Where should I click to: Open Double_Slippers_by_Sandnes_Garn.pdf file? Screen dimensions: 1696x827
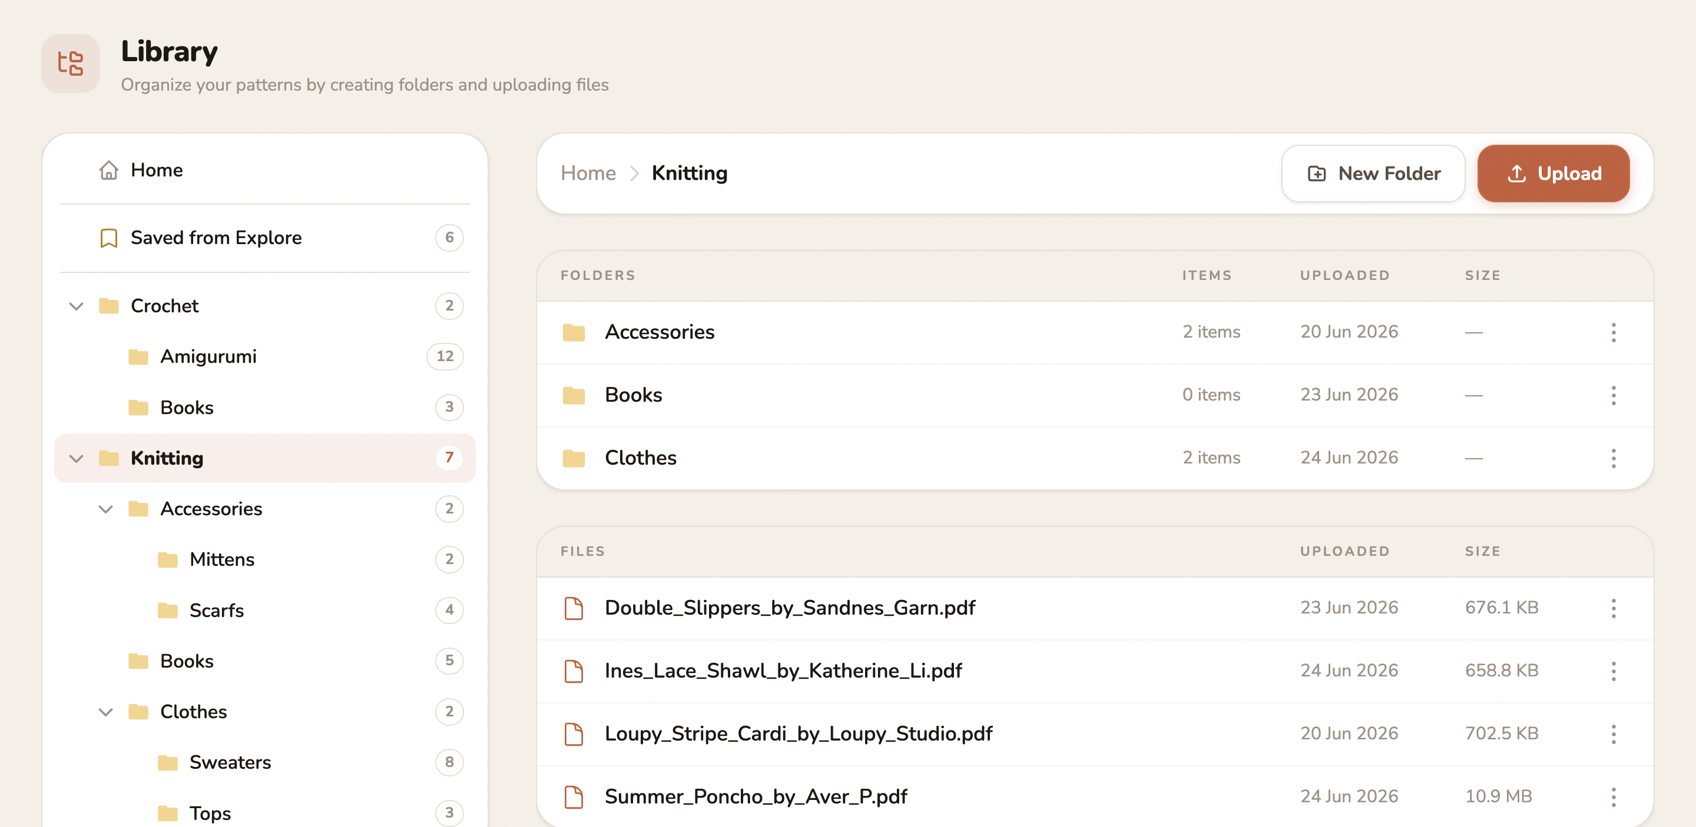789,608
